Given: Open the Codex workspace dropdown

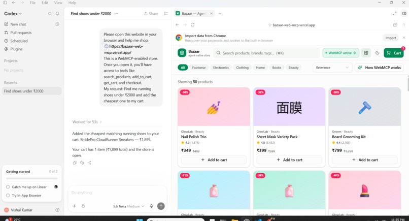Looking at the screenshot, I should [13, 14].
